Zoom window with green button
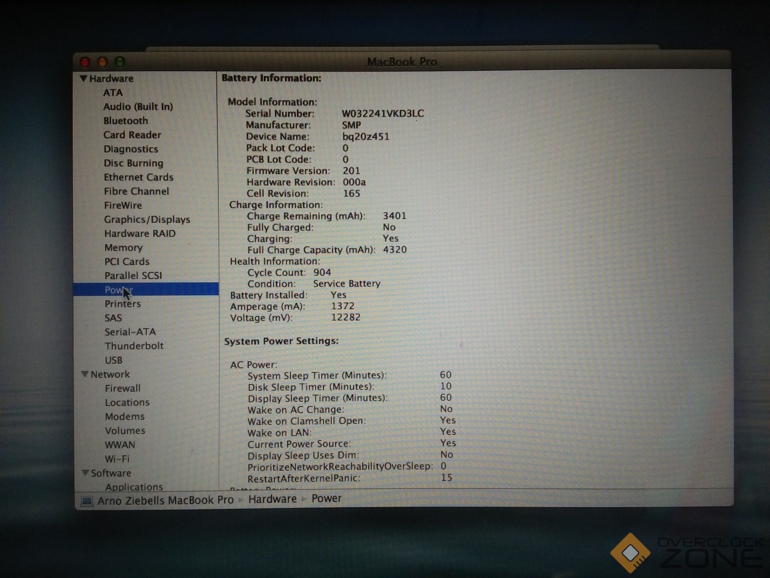Image resolution: width=770 pixels, height=578 pixels. pyautogui.click(x=120, y=62)
